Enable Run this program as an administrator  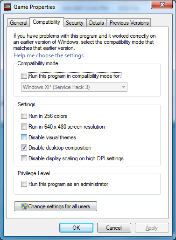(24, 184)
